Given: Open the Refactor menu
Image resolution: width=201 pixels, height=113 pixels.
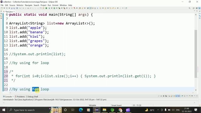Looking at the screenshot, I should pos(20,5).
